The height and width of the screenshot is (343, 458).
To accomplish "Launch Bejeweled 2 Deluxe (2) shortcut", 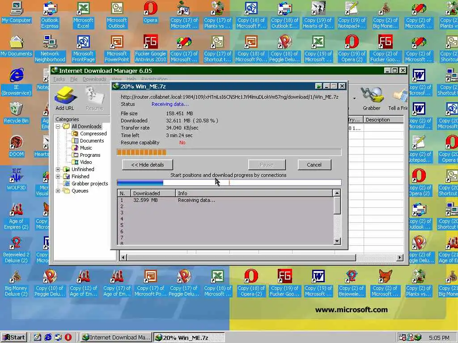I will [17, 250].
